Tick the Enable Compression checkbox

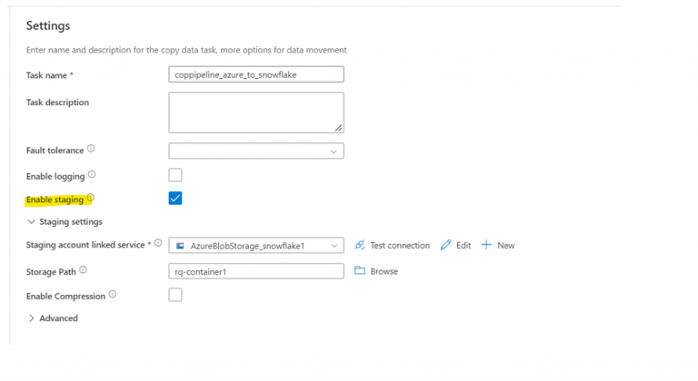pos(175,295)
